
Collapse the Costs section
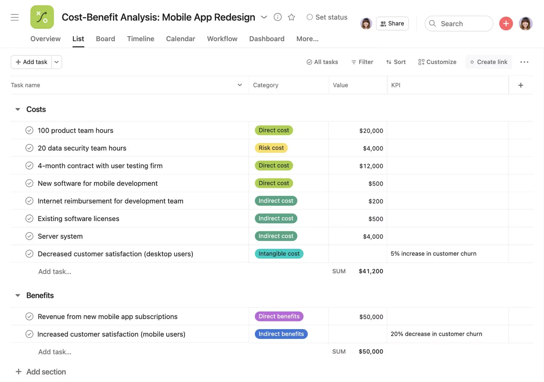pyautogui.click(x=17, y=109)
